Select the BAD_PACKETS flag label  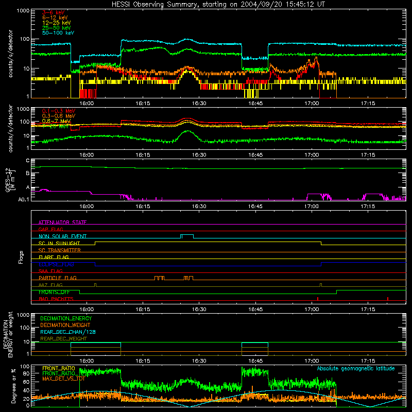[x=56, y=299]
